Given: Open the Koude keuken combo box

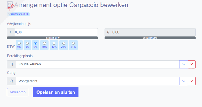Looking at the screenshot, I should point(97,64).
